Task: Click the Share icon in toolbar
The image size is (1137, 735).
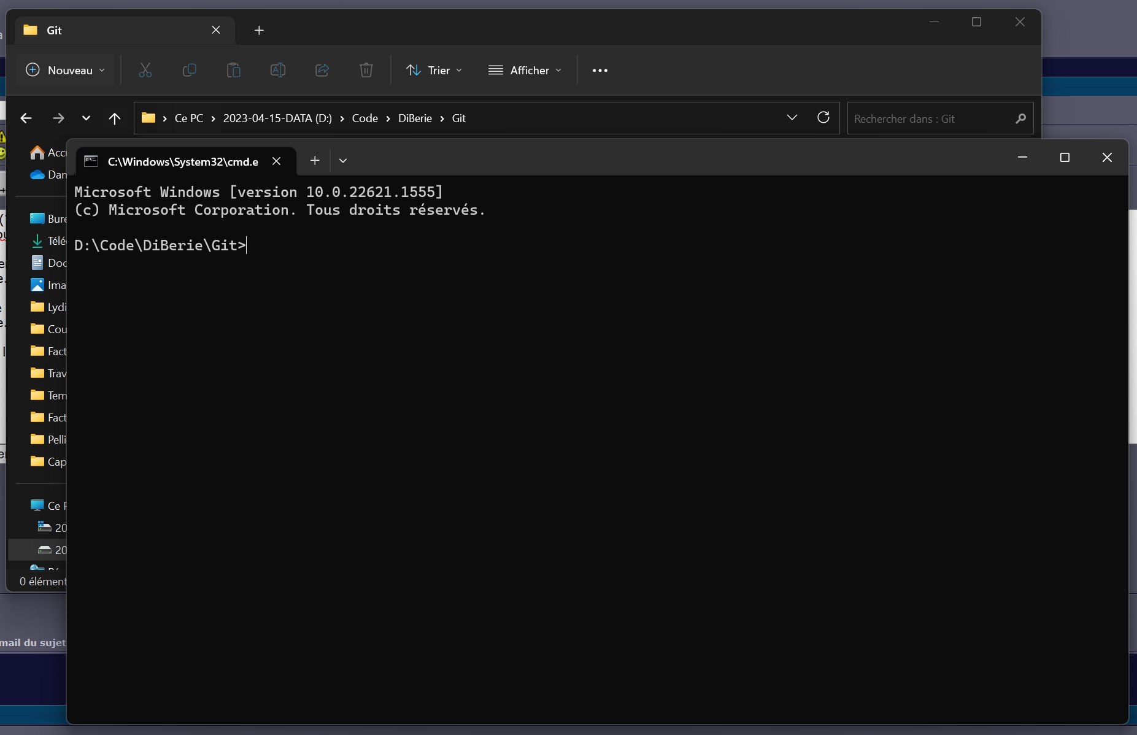Action: (x=322, y=71)
